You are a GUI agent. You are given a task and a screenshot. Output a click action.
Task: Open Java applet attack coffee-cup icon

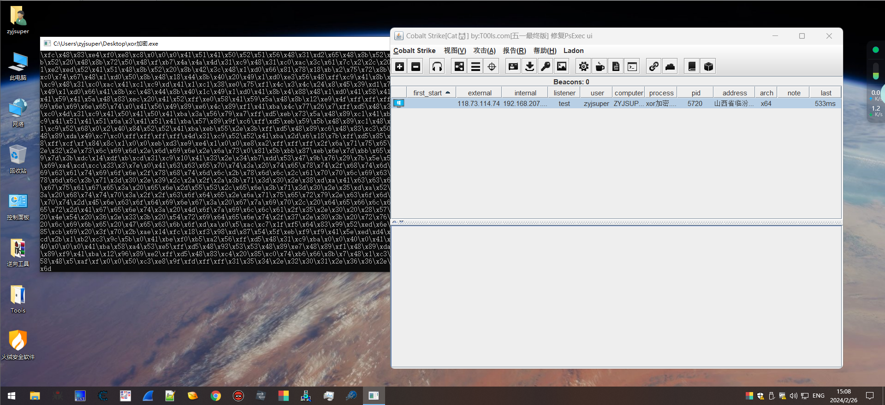pyautogui.click(x=600, y=67)
